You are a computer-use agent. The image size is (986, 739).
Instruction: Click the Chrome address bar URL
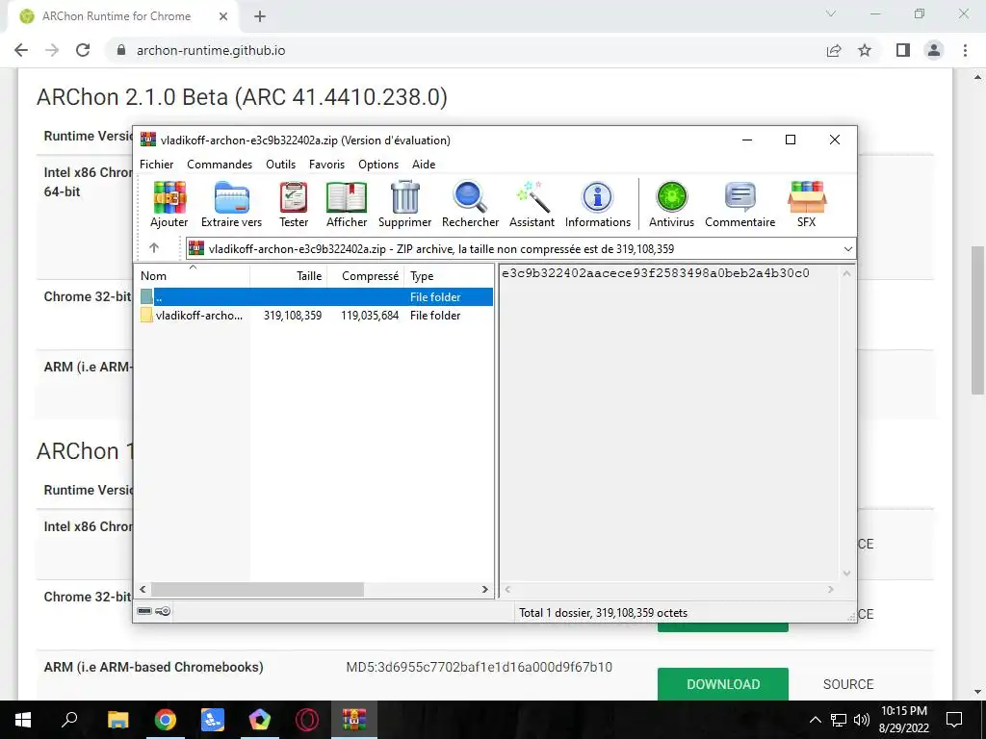[211, 50]
